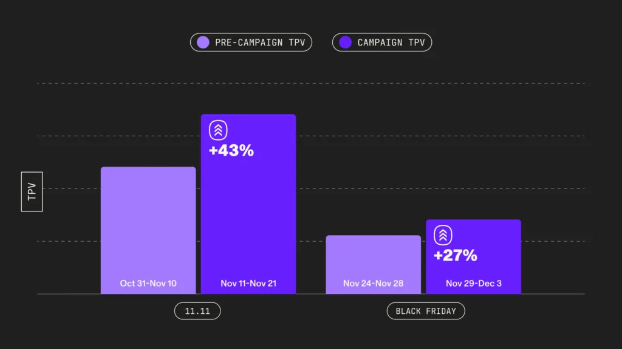Click the vertical TPV axis label box
The image size is (622, 349).
pos(32,191)
